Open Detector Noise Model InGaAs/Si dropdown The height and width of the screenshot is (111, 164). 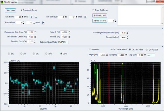click(63, 42)
